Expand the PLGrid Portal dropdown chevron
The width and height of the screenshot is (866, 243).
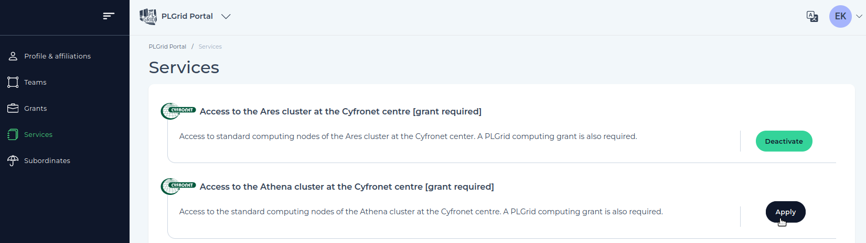click(x=226, y=16)
